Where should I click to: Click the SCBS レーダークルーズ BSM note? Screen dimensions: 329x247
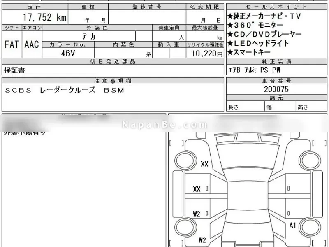[x=65, y=90]
